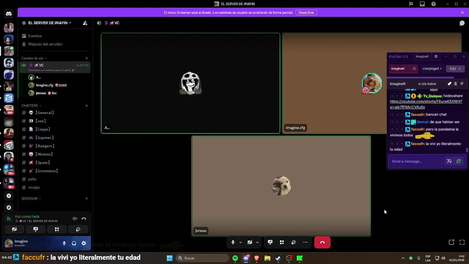The width and height of the screenshot is (469, 264).
Task: Open camera options arrow in call controls
Action: [x=258, y=242]
